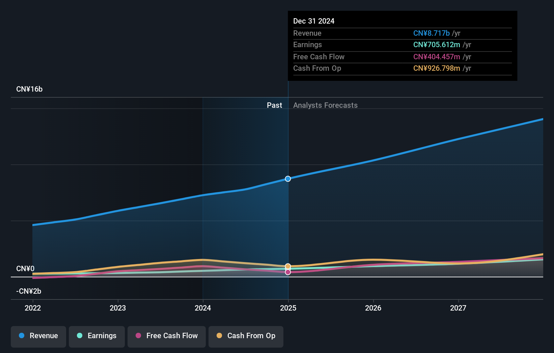
Task: Click the Cash From Op marker at 2025
Action: pyautogui.click(x=288, y=266)
